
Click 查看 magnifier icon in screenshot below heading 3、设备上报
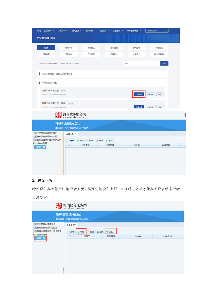point(69,232)
